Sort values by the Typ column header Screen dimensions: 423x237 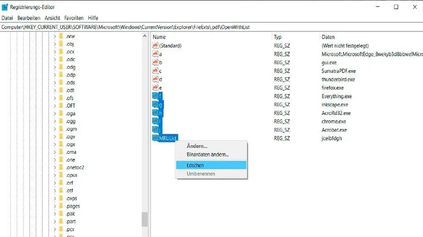279,37
